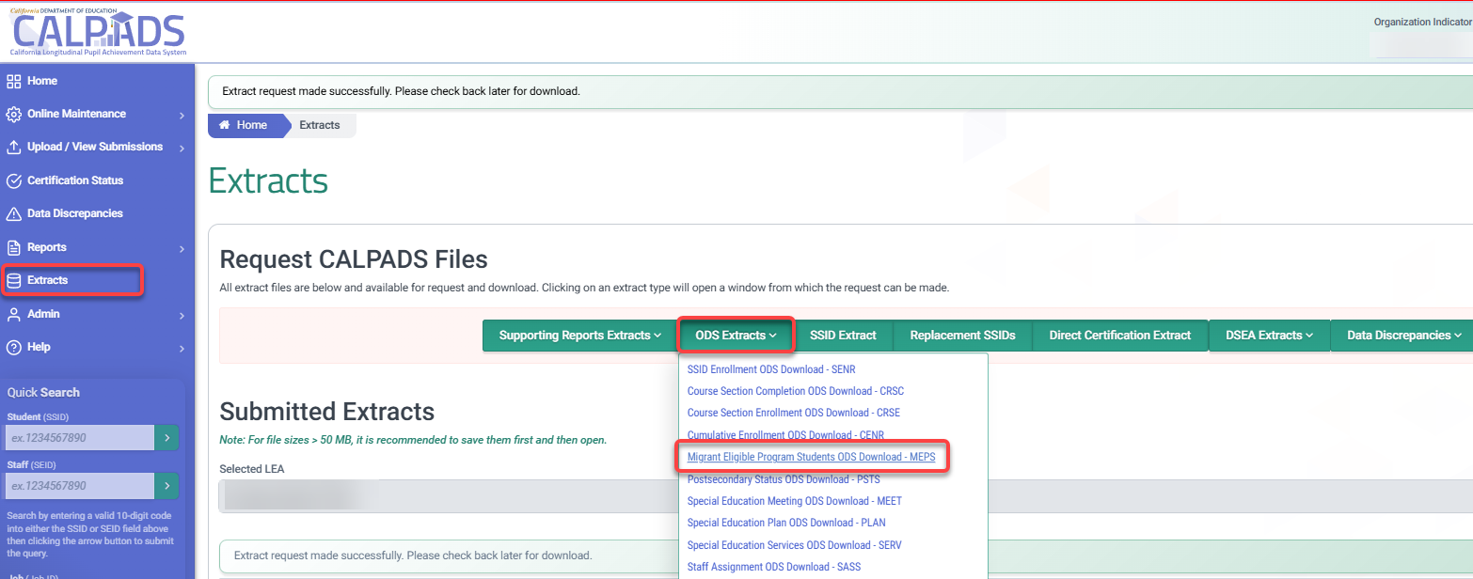The image size is (1473, 579).
Task: Choose Special Education Meeting ODS Download - MEET
Action: coord(794,501)
